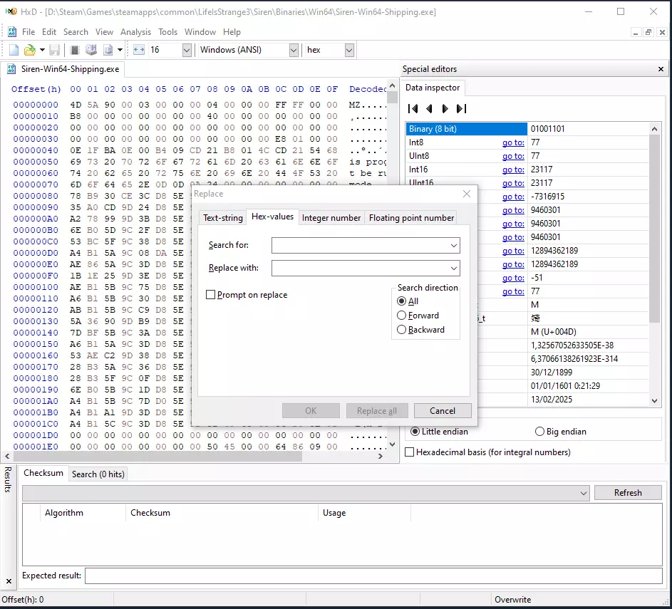Toggle Hexadecimal basis checkbox
The height and width of the screenshot is (609, 672).
(x=410, y=452)
